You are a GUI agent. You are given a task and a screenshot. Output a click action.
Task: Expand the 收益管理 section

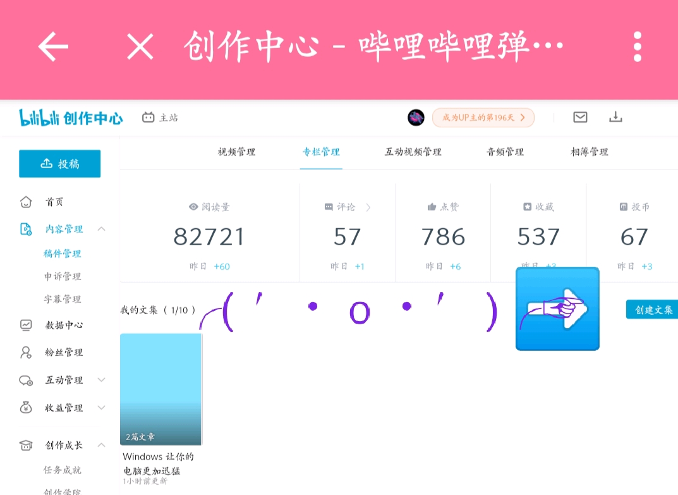(102, 408)
